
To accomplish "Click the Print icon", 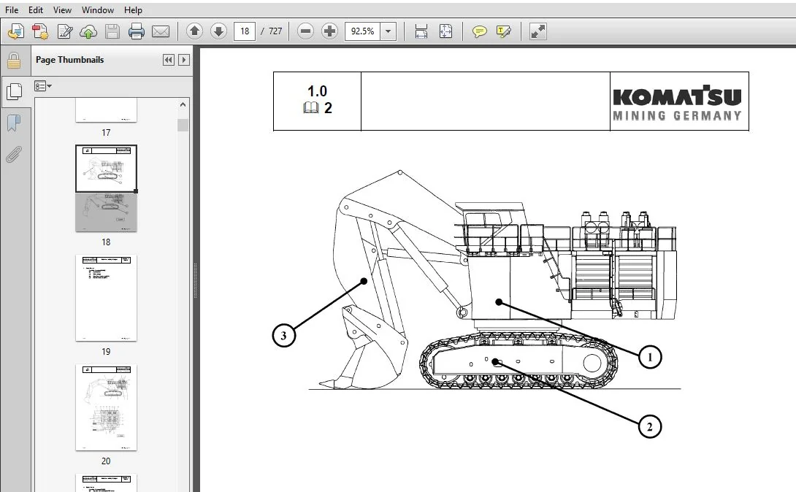I will click(x=136, y=31).
